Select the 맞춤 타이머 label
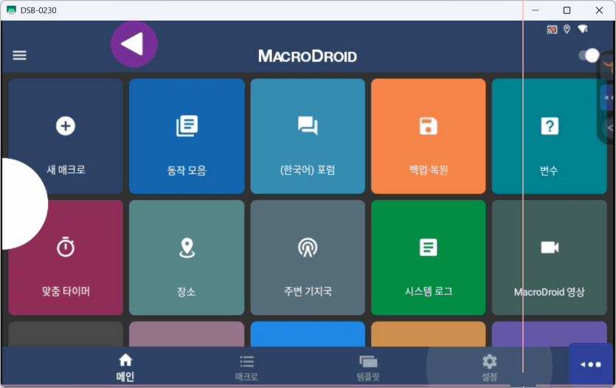This screenshot has height=388, width=616. (x=66, y=291)
